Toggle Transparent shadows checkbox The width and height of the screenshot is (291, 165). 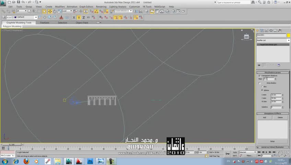tap(259, 76)
